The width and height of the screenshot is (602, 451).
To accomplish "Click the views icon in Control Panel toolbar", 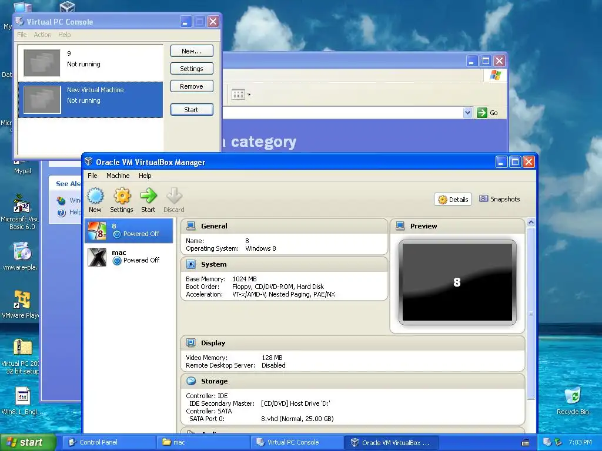I will [x=238, y=95].
